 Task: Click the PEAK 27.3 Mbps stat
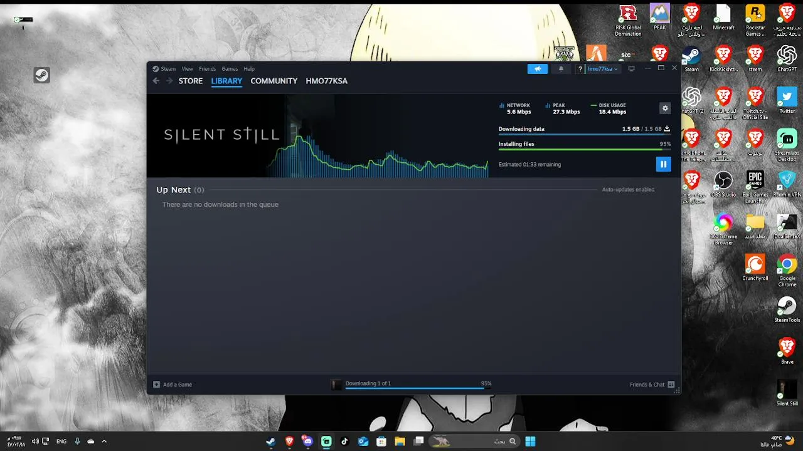(x=563, y=108)
